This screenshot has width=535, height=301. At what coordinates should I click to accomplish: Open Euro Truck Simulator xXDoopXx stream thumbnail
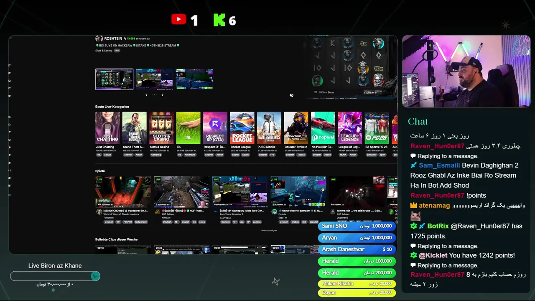(x=240, y=192)
